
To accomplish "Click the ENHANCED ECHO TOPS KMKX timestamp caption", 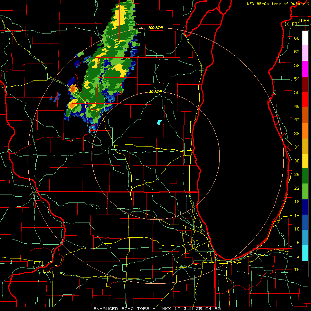I will 157,309.
